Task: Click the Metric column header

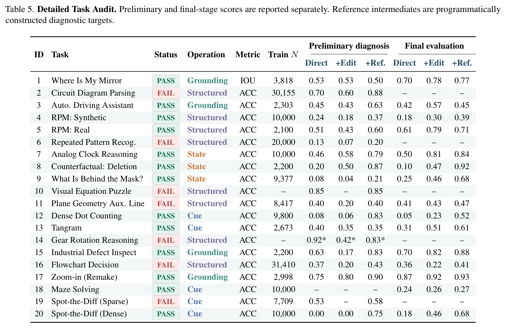Action: click(x=248, y=55)
